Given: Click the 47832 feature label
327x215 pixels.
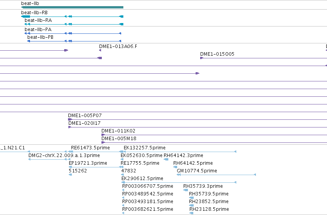Looking at the screenshot, I should click(x=128, y=171).
